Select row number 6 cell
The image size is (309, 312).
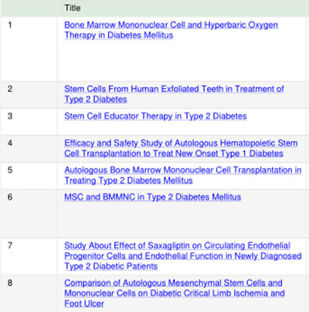coord(29,213)
